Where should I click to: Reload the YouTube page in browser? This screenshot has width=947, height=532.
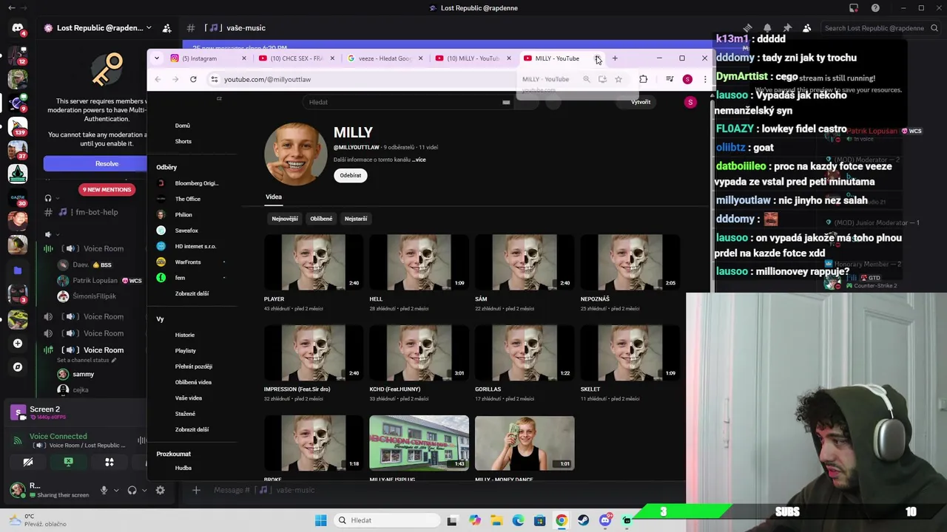pos(193,79)
